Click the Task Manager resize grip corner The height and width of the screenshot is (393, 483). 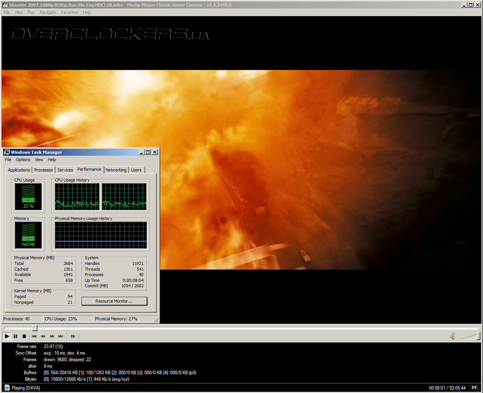[x=156, y=320]
